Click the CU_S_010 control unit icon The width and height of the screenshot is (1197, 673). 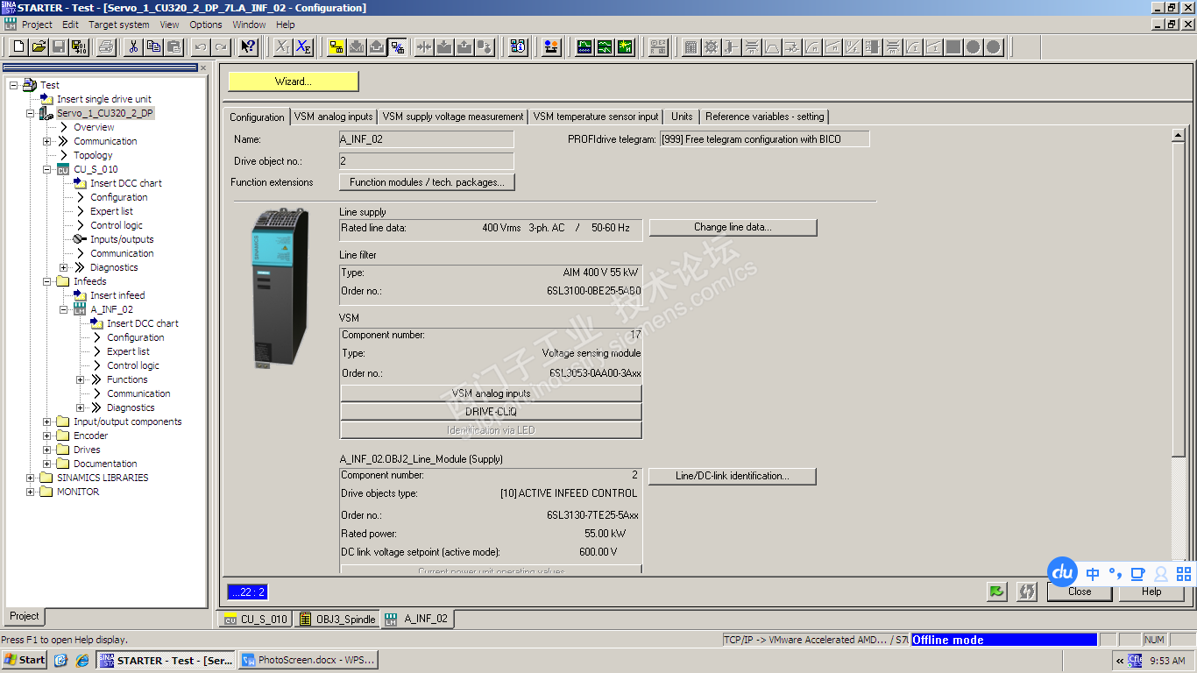(63, 169)
